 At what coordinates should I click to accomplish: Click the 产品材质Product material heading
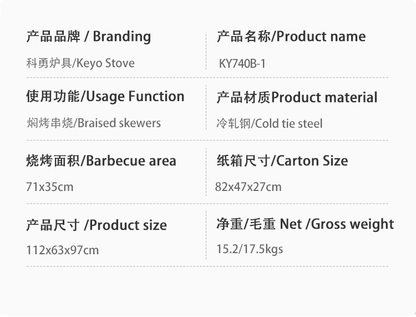click(x=297, y=98)
